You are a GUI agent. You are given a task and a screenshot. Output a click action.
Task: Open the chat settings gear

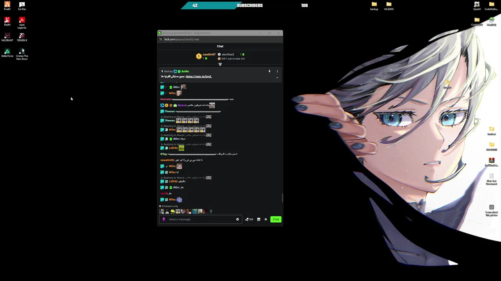pos(266,219)
